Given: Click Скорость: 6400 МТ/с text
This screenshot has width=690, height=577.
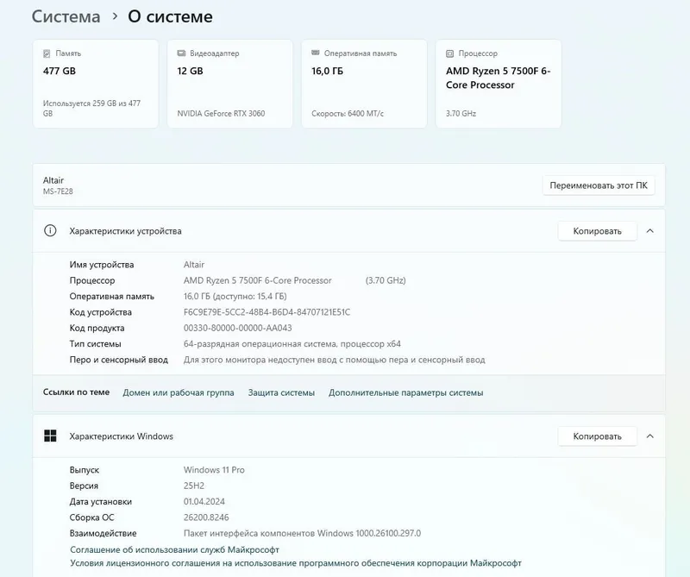Looking at the screenshot, I should 348,114.
